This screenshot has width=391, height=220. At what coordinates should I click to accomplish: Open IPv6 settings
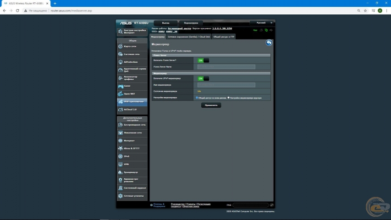click(132, 156)
